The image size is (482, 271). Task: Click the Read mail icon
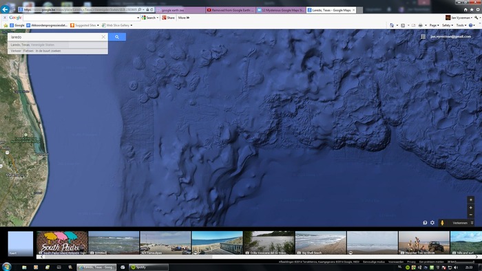413,25
